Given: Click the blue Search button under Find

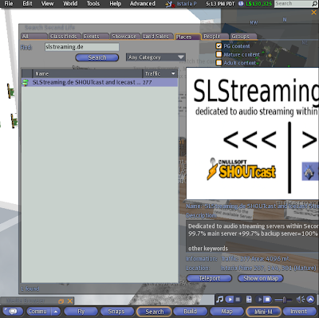Looking at the screenshot, I should point(97,57).
